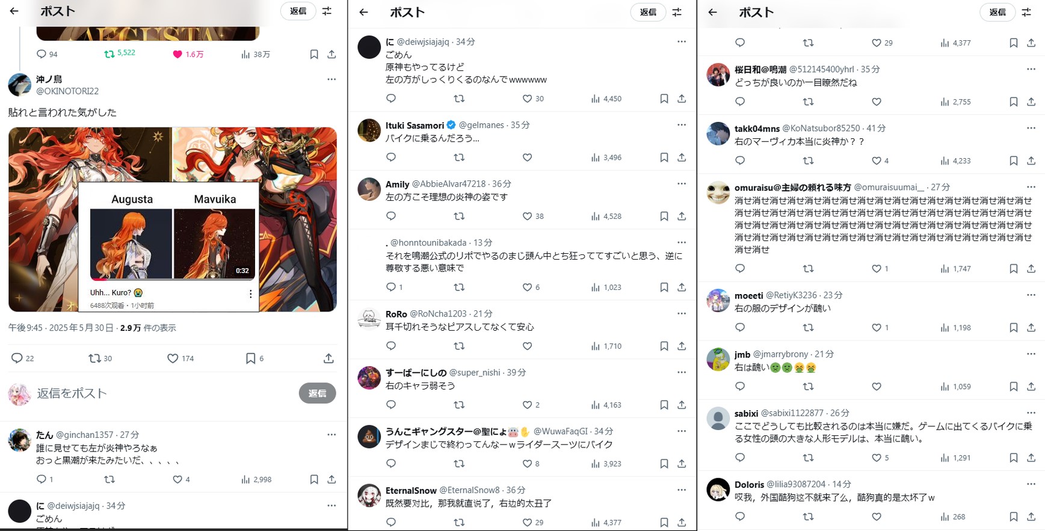Open more menu on Ituki Sasamori's reply
This screenshot has height=531, width=1045.
tap(682, 125)
